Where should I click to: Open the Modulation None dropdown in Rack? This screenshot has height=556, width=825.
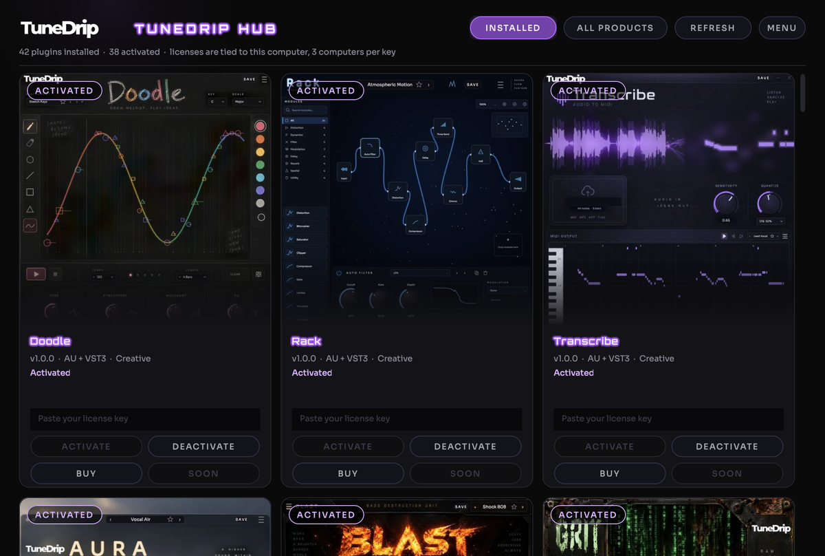click(x=507, y=290)
